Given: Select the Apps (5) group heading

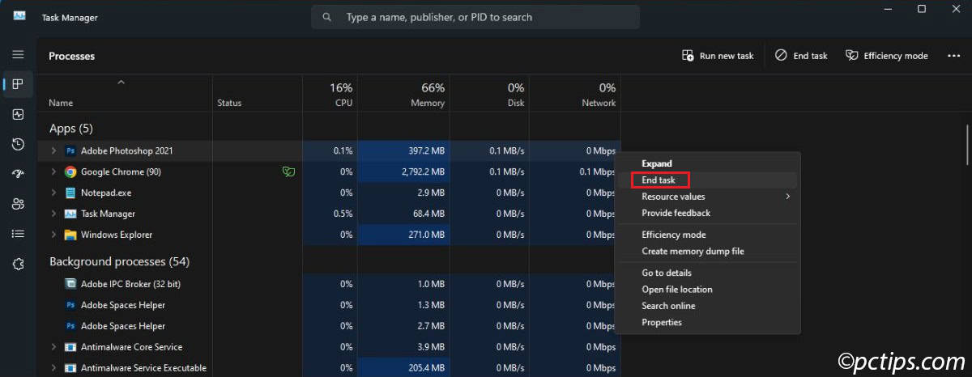Looking at the screenshot, I should coord(71,129).
